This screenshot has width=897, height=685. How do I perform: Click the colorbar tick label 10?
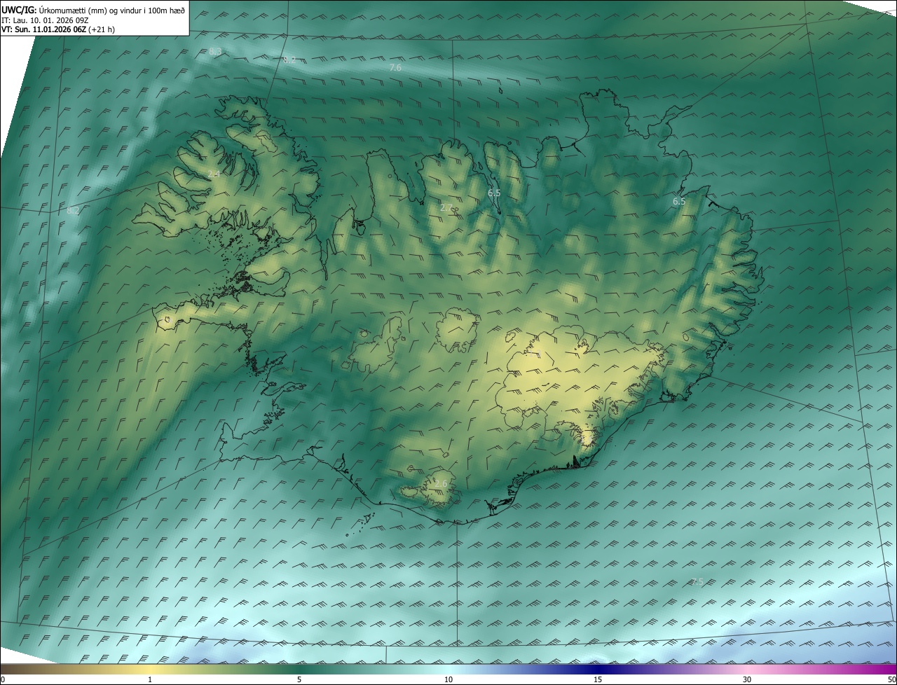tap(448, 679)
